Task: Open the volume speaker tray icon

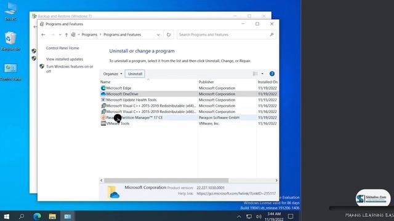Action: (259, 216)
